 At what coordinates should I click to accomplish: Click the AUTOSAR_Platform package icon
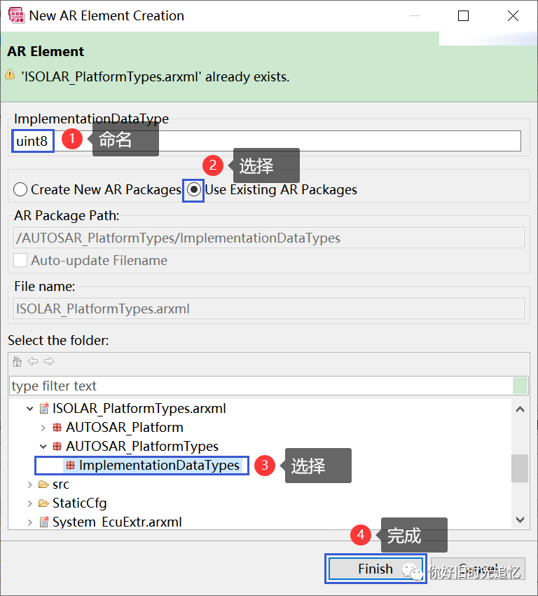tap(57, 428)
